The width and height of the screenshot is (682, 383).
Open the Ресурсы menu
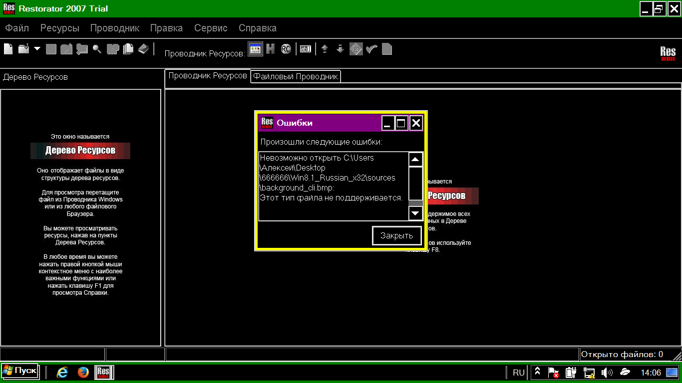pyautogui.click(x=60, y=28)
